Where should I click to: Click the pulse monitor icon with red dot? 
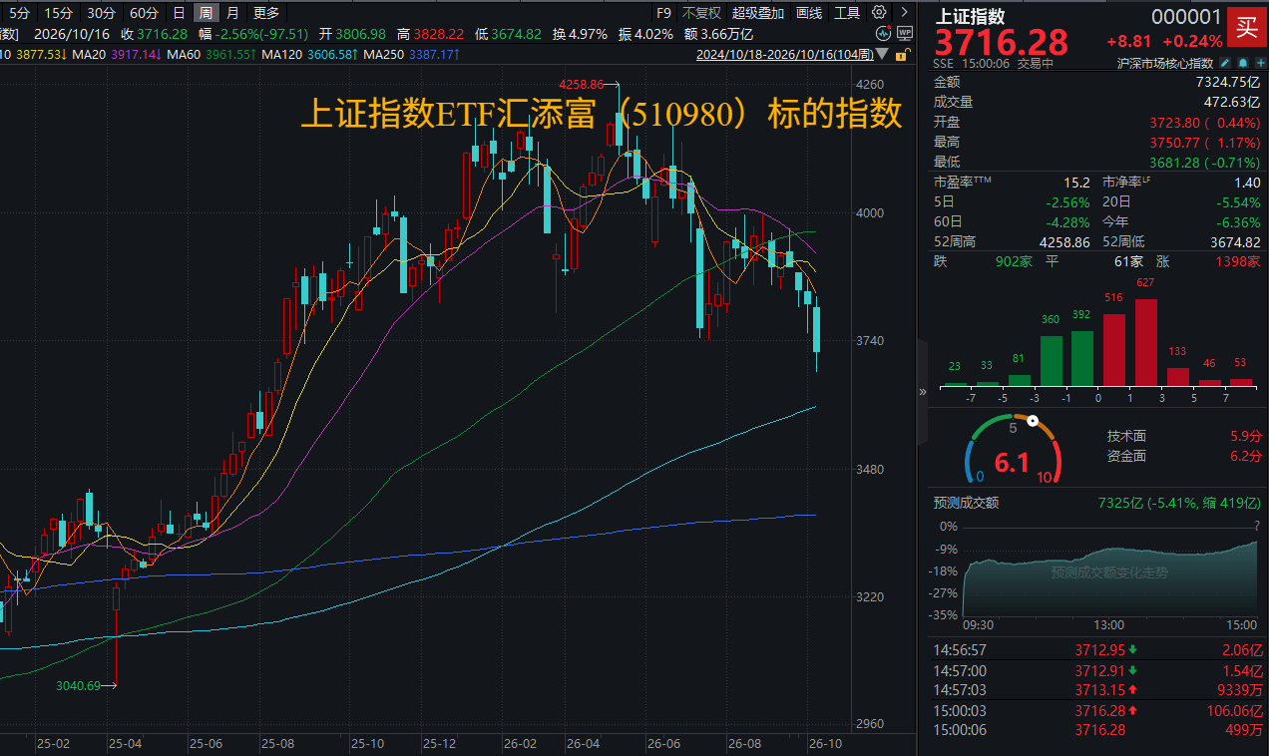point(884,33)
